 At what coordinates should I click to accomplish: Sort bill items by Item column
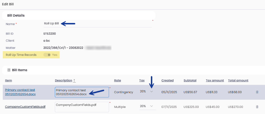point(8,81)
